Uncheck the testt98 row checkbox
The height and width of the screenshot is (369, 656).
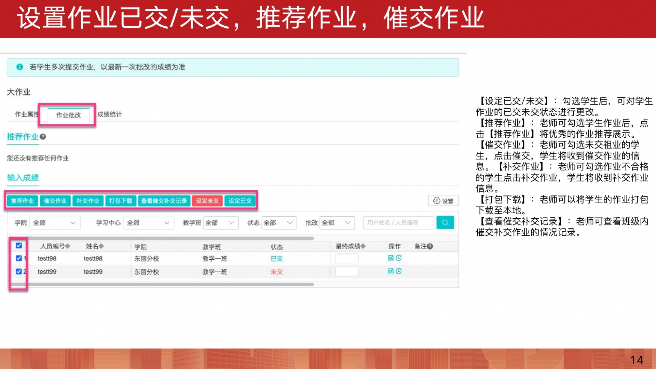pyautogui.click(x=19, y=258)
